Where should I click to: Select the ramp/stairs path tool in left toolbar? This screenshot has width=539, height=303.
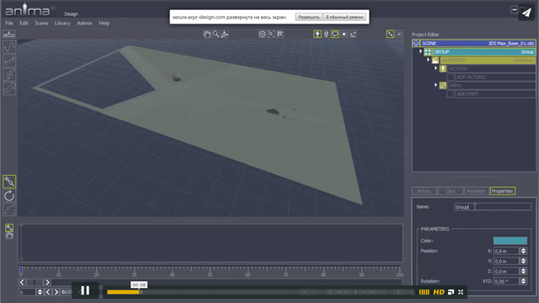pyautogui.click(x=9, y=61)
